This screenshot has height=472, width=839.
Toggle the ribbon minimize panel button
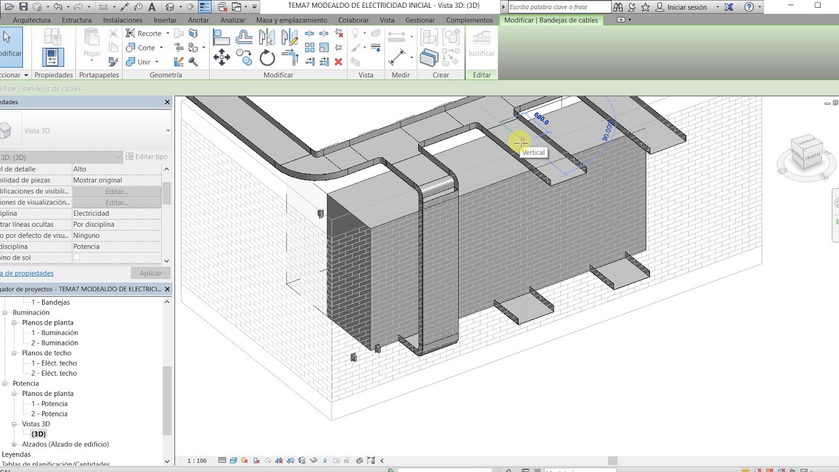point(621,20)
